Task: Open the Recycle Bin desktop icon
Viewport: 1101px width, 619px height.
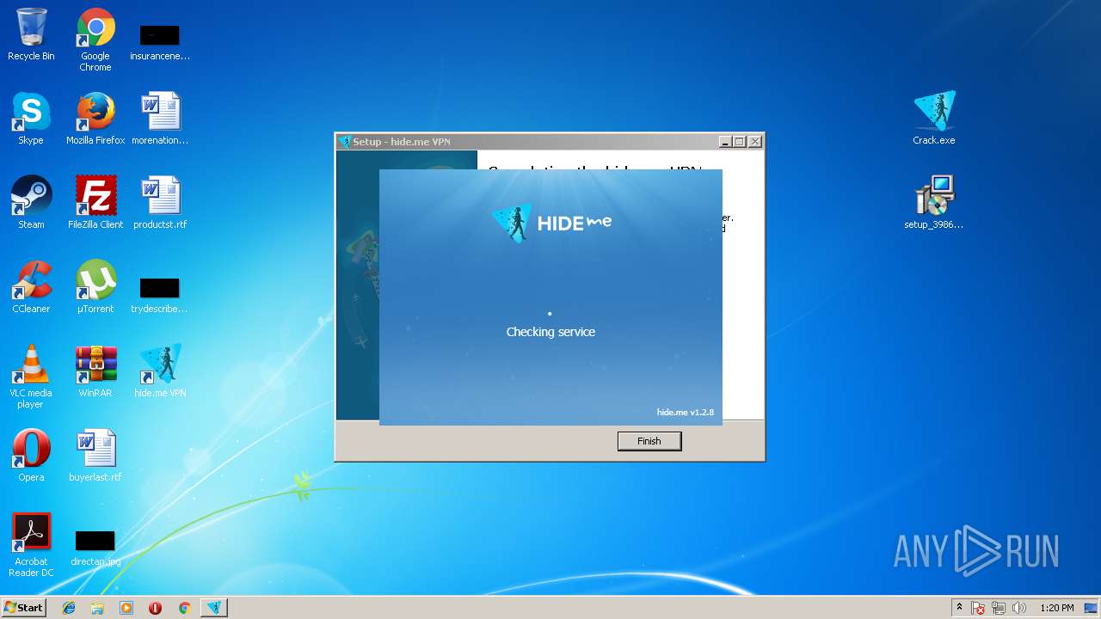Action: click(31, 35)
